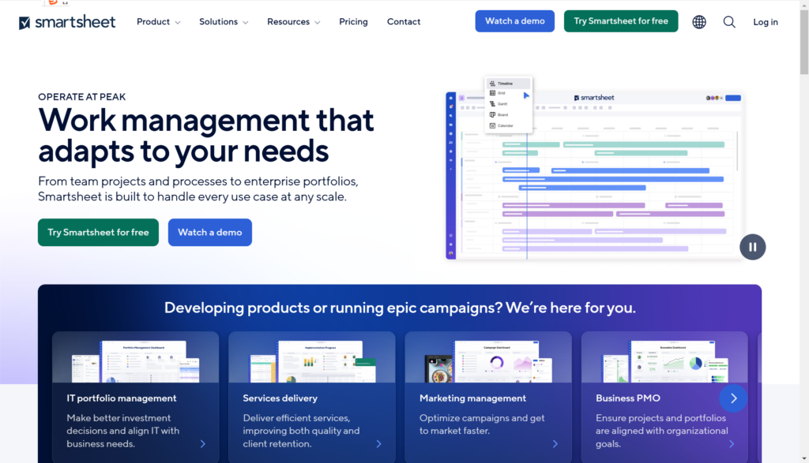Click the Marketing management title
The width and height of the screenshot is (809, 463).
472,398
